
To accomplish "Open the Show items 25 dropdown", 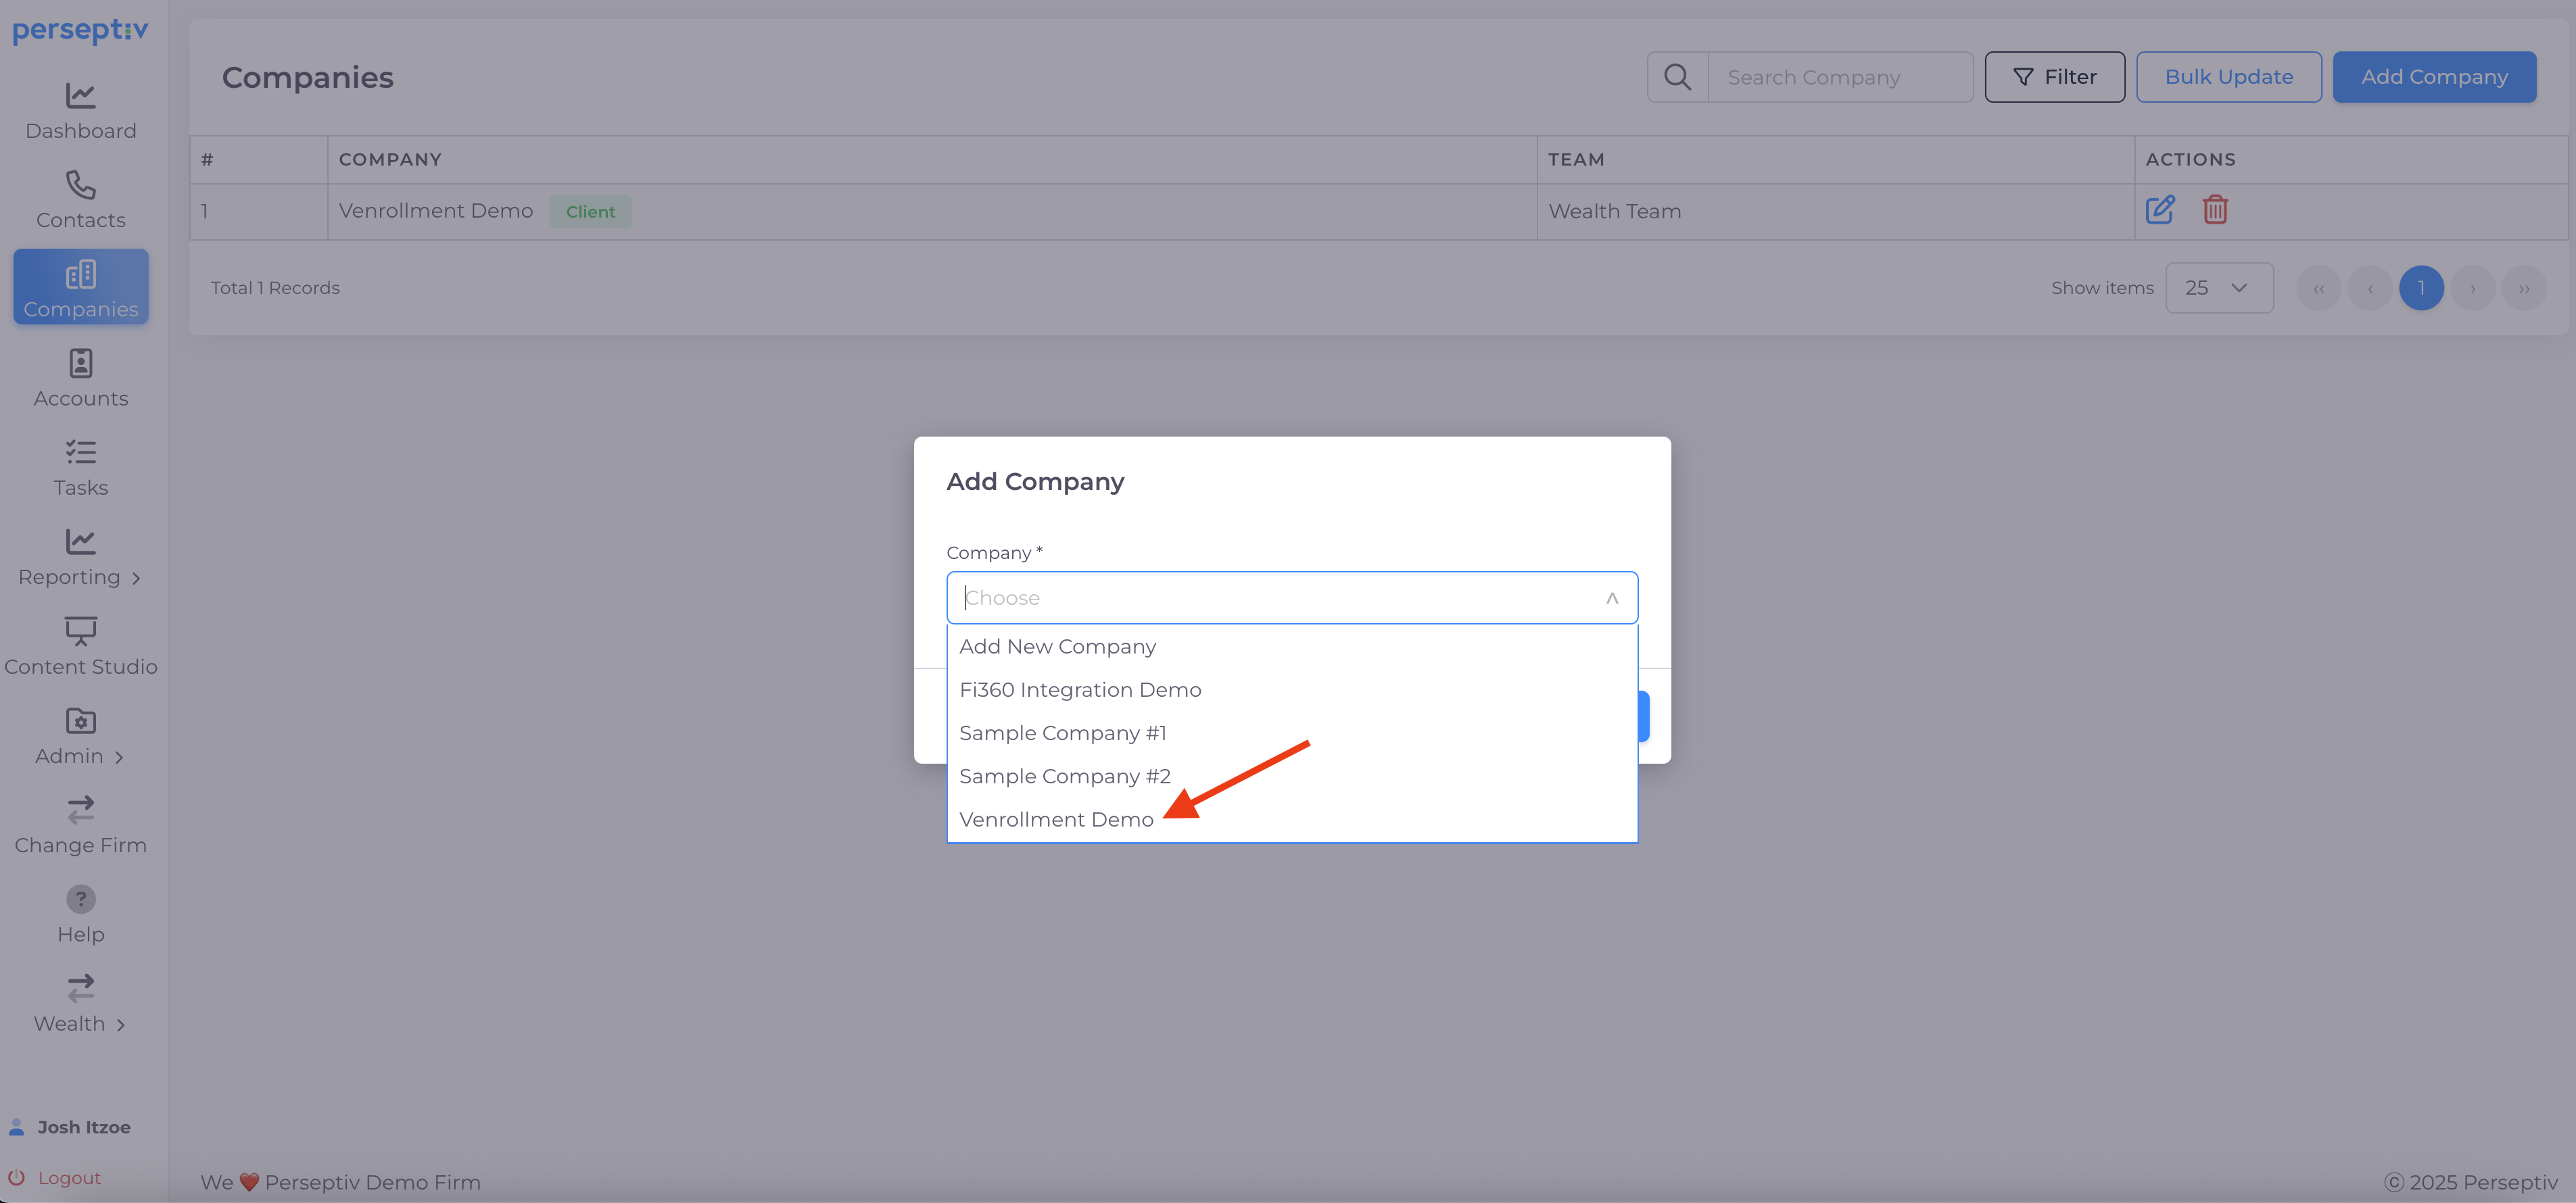I will [x=2218, y=288].
